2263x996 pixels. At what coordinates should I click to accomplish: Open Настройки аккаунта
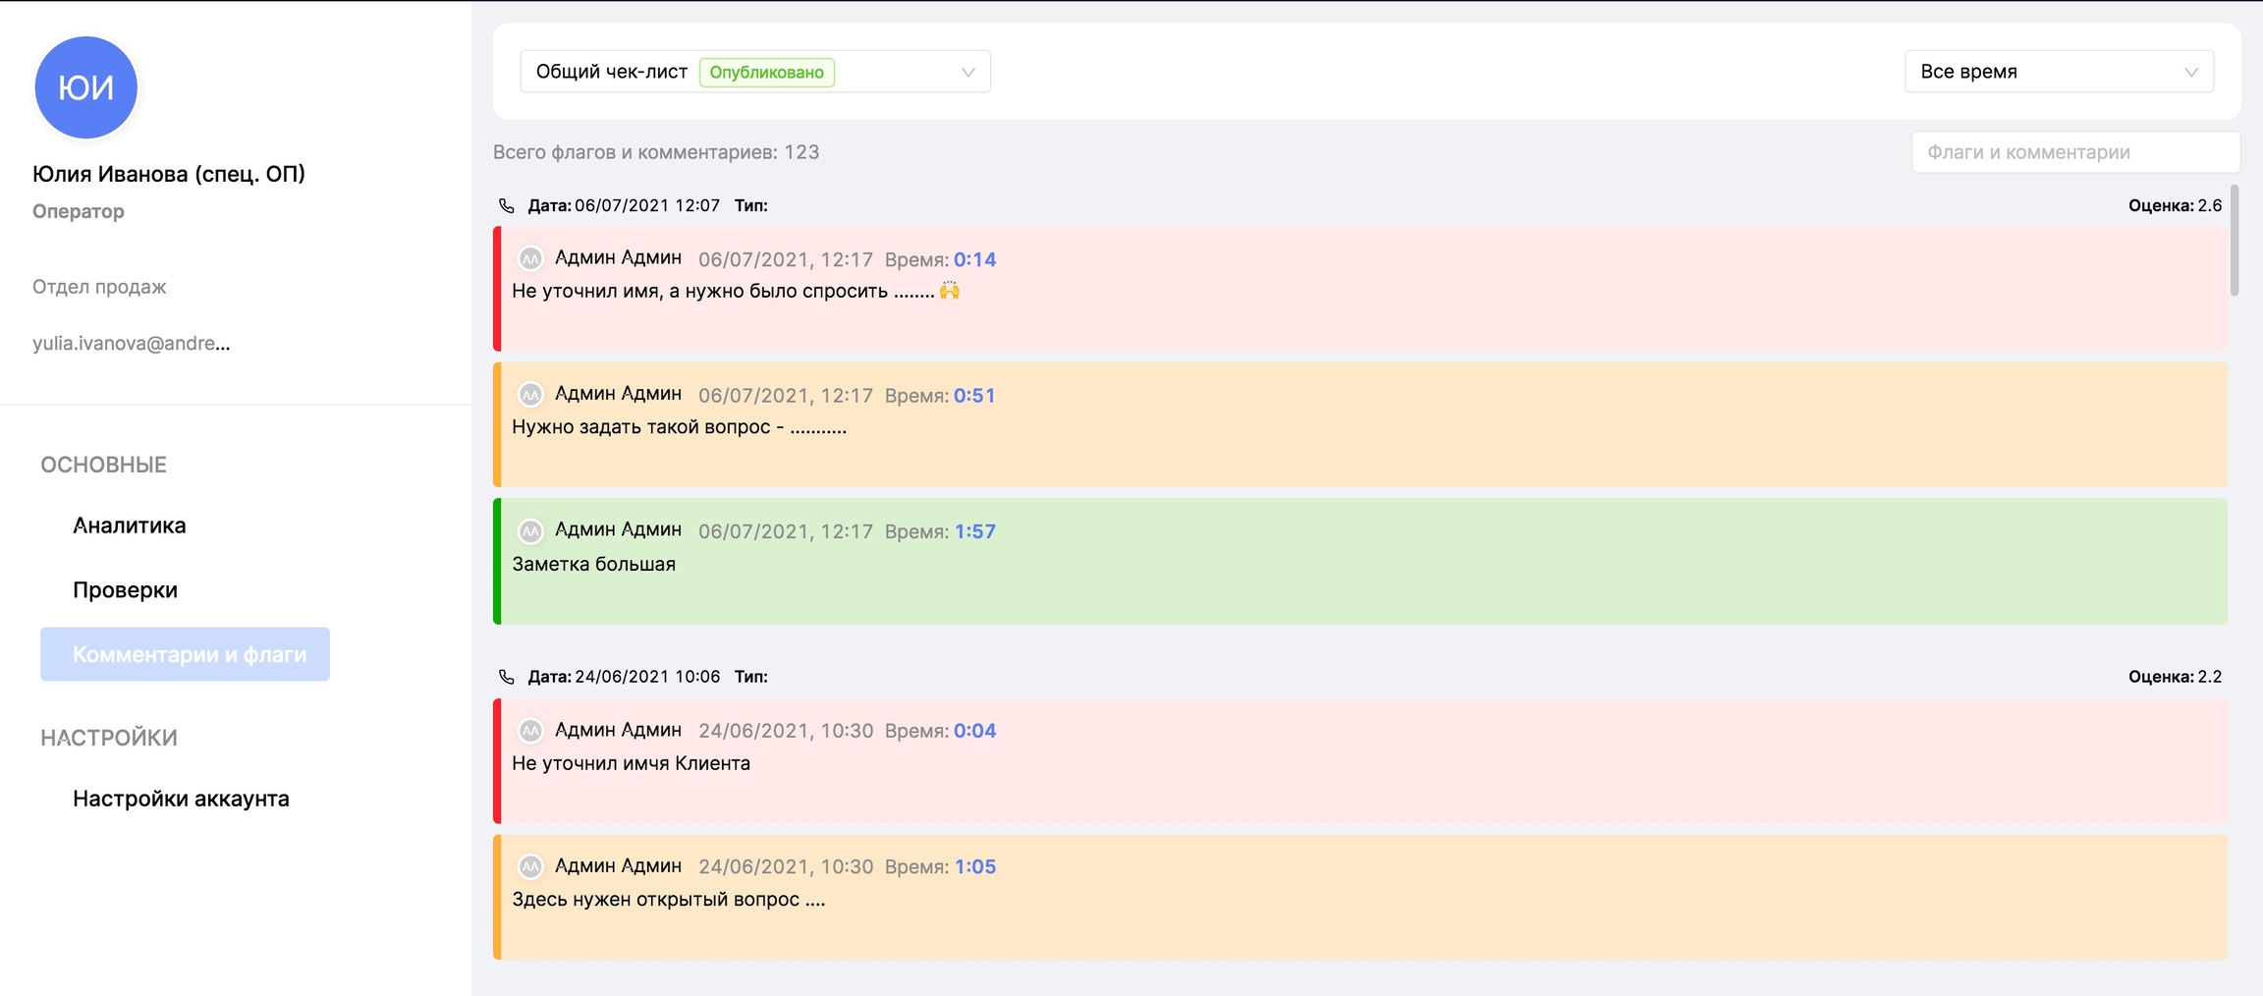pos(181,799)
